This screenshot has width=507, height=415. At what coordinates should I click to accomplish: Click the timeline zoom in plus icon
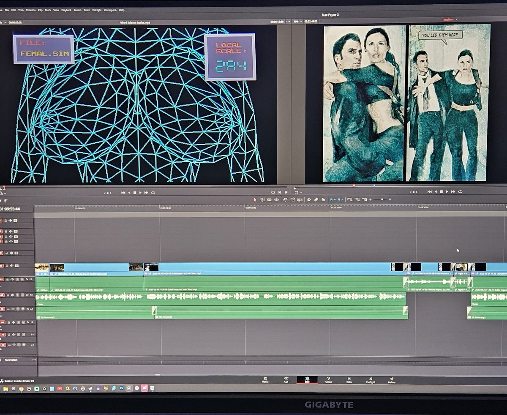[390, 199]
